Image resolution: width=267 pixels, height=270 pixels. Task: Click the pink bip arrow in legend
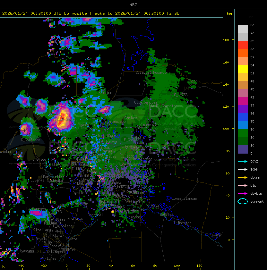(243, 185)
